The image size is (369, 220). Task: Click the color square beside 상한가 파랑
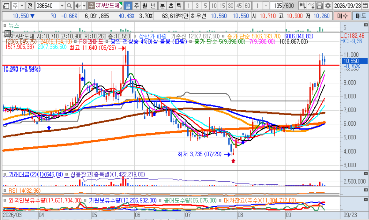click(136, 36)
